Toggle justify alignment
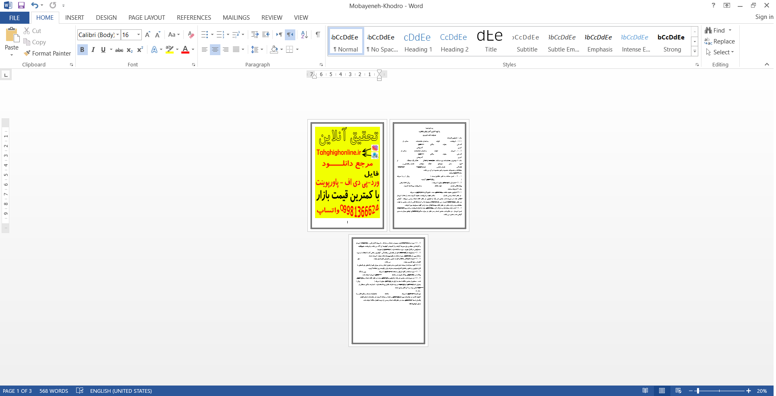 click(x=236, y=49)
